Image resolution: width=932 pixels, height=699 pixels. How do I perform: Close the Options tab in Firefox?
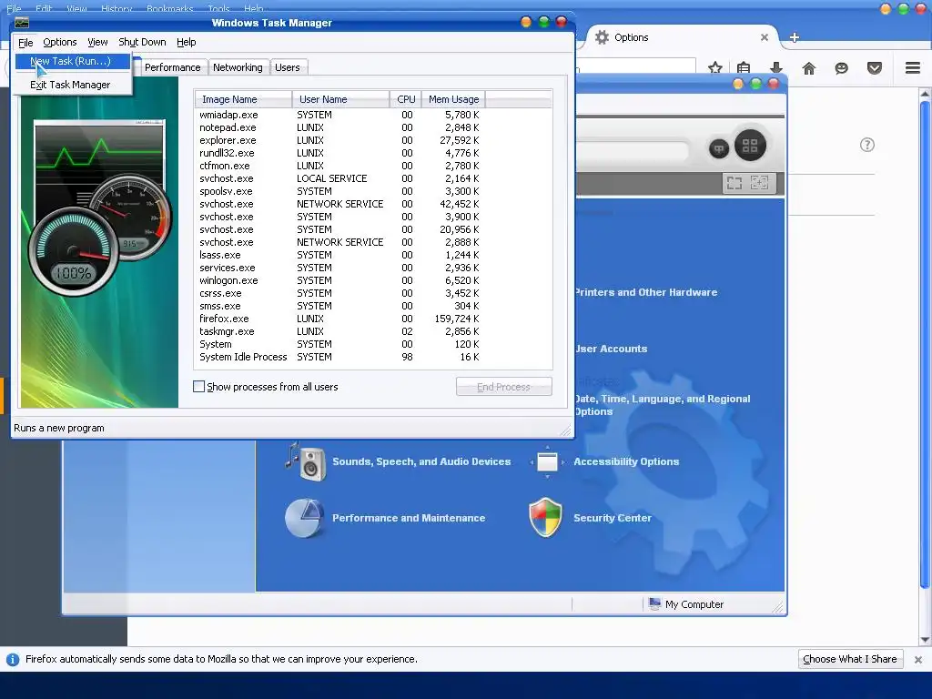pos(765,37)
